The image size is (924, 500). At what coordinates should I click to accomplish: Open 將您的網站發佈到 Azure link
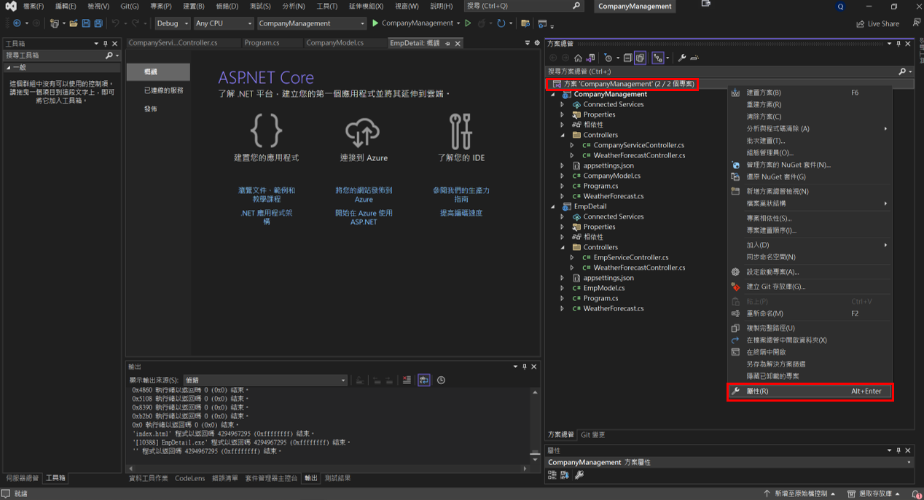click(364, 195)
